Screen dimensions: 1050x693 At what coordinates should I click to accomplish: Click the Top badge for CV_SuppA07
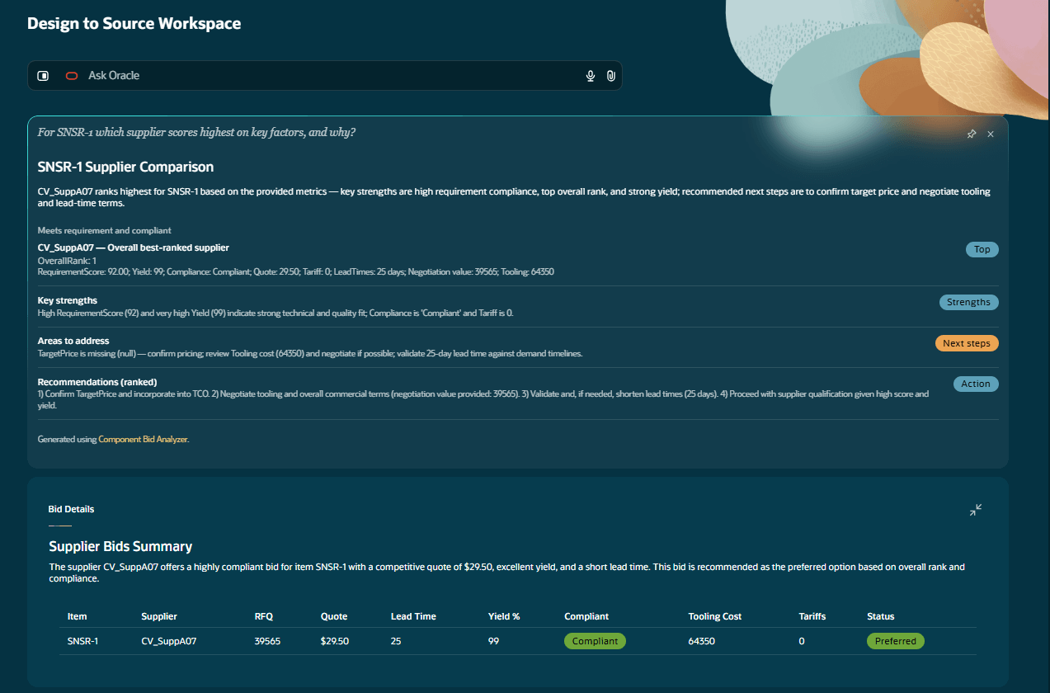point(982,249)
